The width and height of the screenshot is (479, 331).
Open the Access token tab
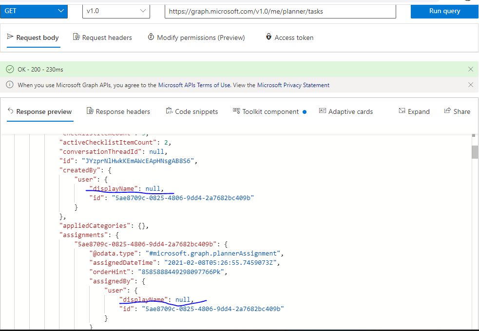point(289,37)
